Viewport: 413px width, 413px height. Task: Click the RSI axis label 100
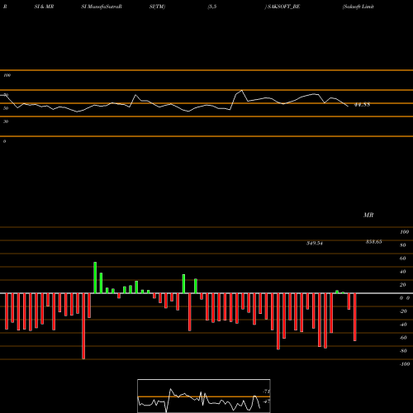click(x=7, y=75)
